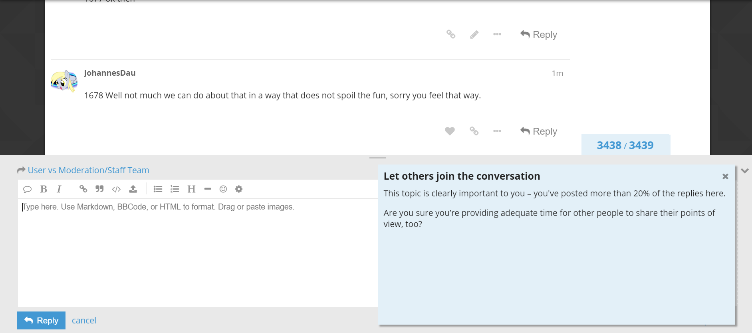Like JohannesDau's post with heart icon
Screen dimensions: 752x333
click(450, 131)
